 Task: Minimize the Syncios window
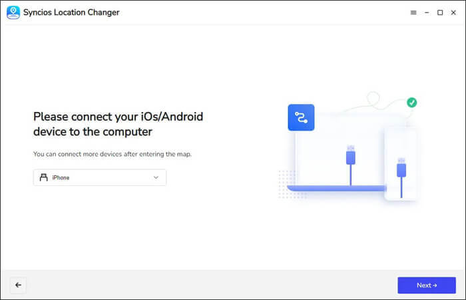coord(427,13)
